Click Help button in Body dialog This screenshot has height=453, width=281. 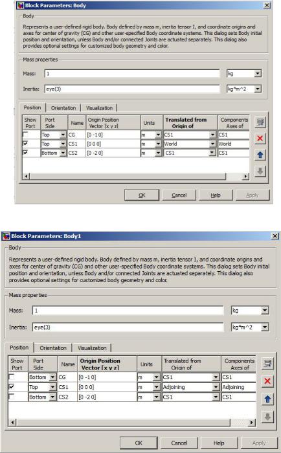tap(216, 195)
